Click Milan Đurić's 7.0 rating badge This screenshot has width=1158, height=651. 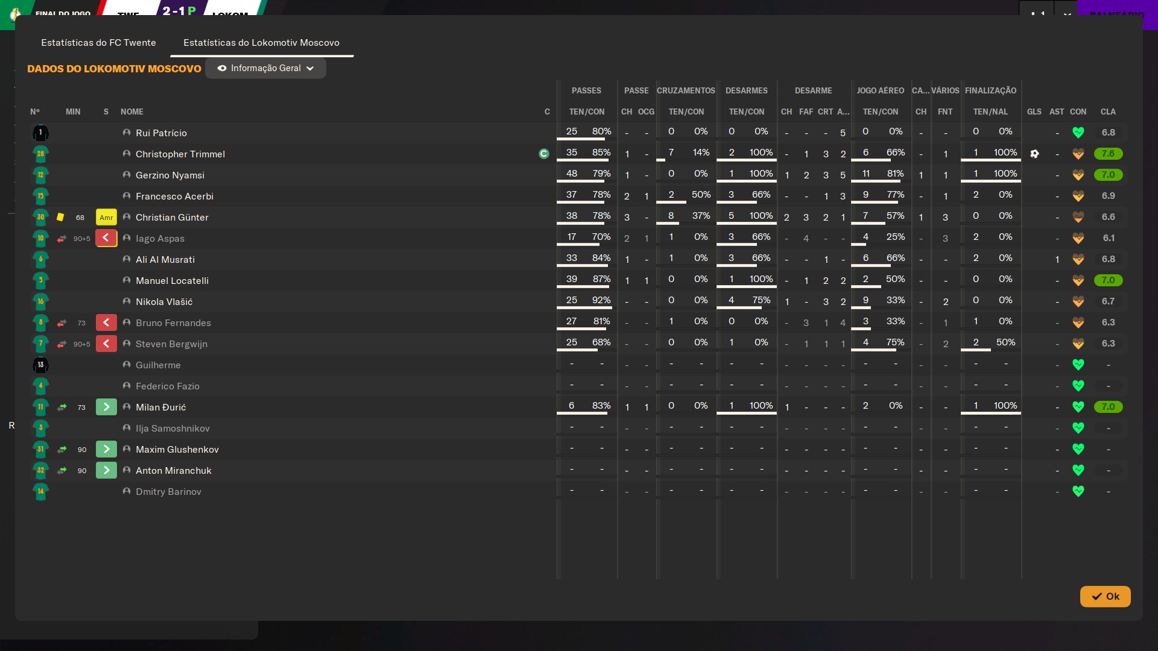click(x=1108, y=407)
